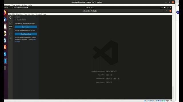Click the battery icon in Ubuntu top bar

pyautogui.click(x=168, y=8)
